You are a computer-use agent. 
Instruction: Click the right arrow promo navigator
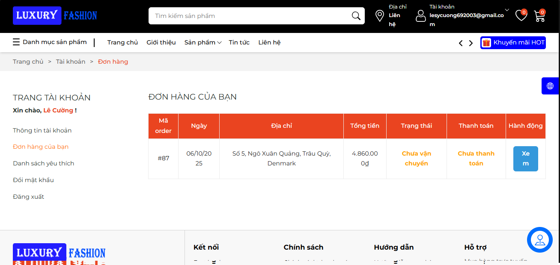coord(471,43)
